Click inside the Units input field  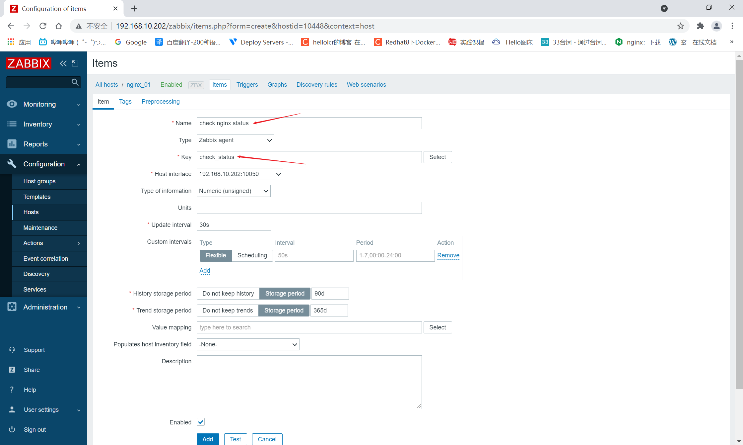tap(309, 208)
